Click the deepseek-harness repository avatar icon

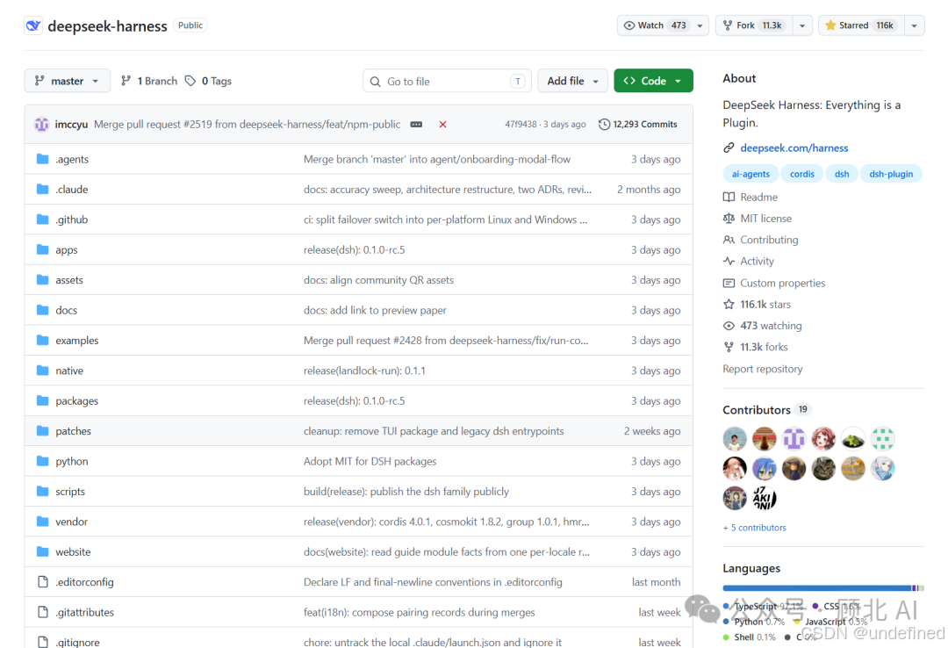(33, 25)
